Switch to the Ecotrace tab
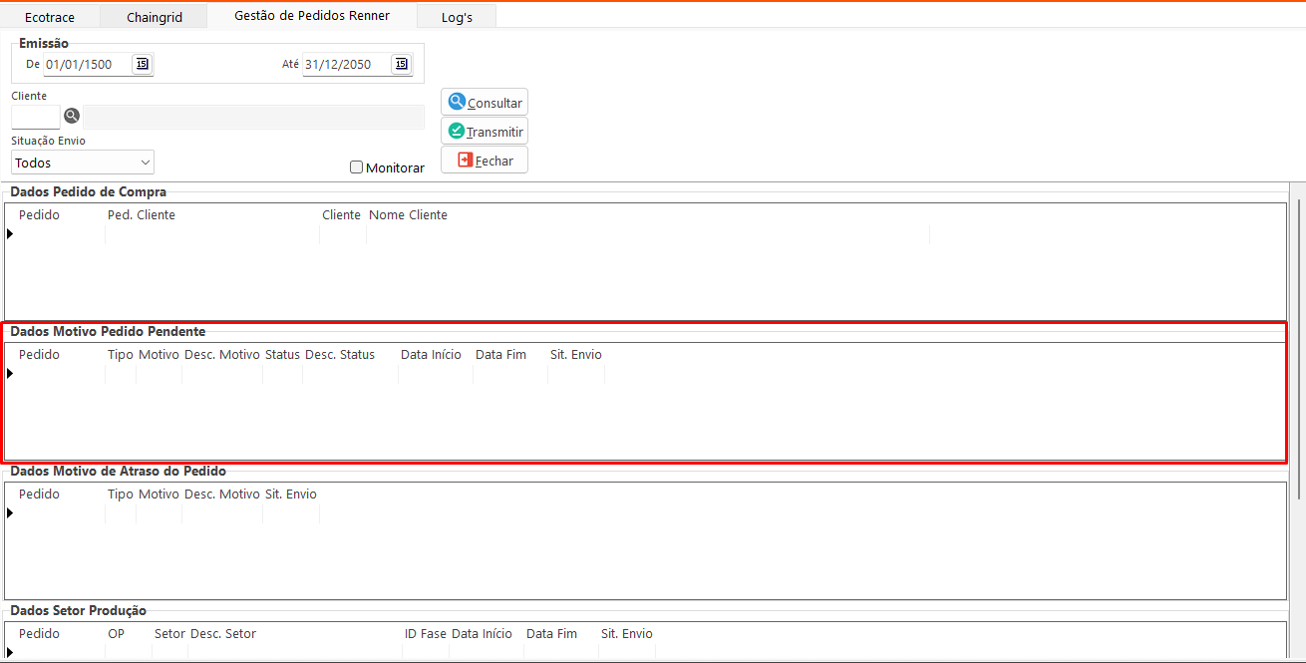This screenshot has width=1306, height=663. 50,17
